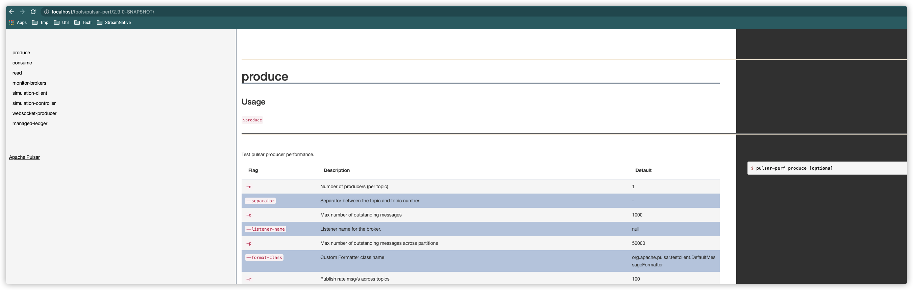The width and height of the screenshot is (913, 290).
Task: Open websocket-producer in sidebar
Action: click(x=34, y=114)
